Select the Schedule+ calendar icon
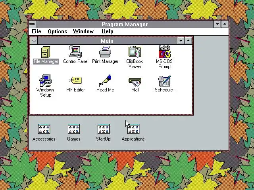This screenshot has width=254, height=190. click(165, 81)
